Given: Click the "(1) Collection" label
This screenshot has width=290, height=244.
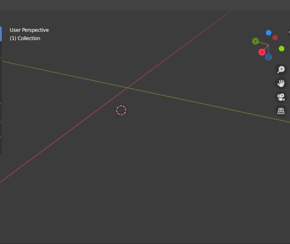Looking at the screenshot, I should coord(25,38).
